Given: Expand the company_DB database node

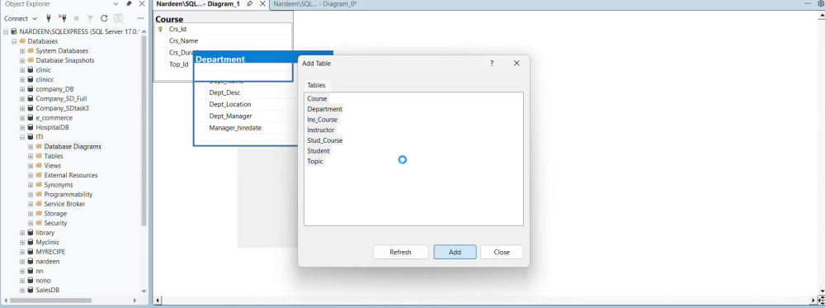Looking at the screenshot, I should pyautogui.click(x=22, y=89).
